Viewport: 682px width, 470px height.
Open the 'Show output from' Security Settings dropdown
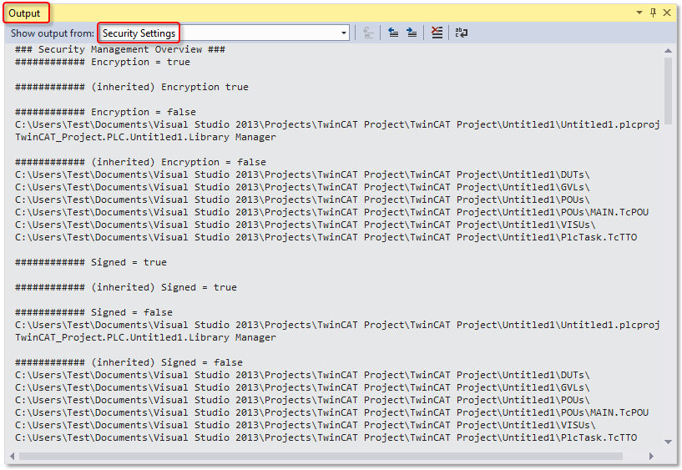coord(224,33)
